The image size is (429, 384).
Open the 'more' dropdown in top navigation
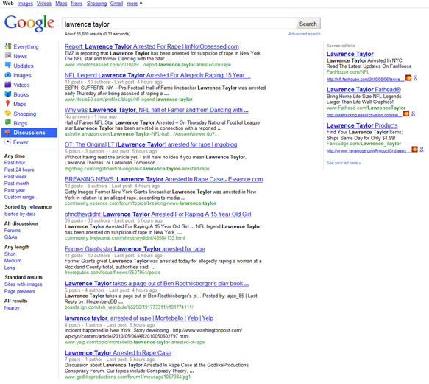click(135, 4)
